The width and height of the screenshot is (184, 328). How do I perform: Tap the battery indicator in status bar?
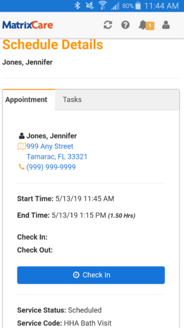point(138,5)
